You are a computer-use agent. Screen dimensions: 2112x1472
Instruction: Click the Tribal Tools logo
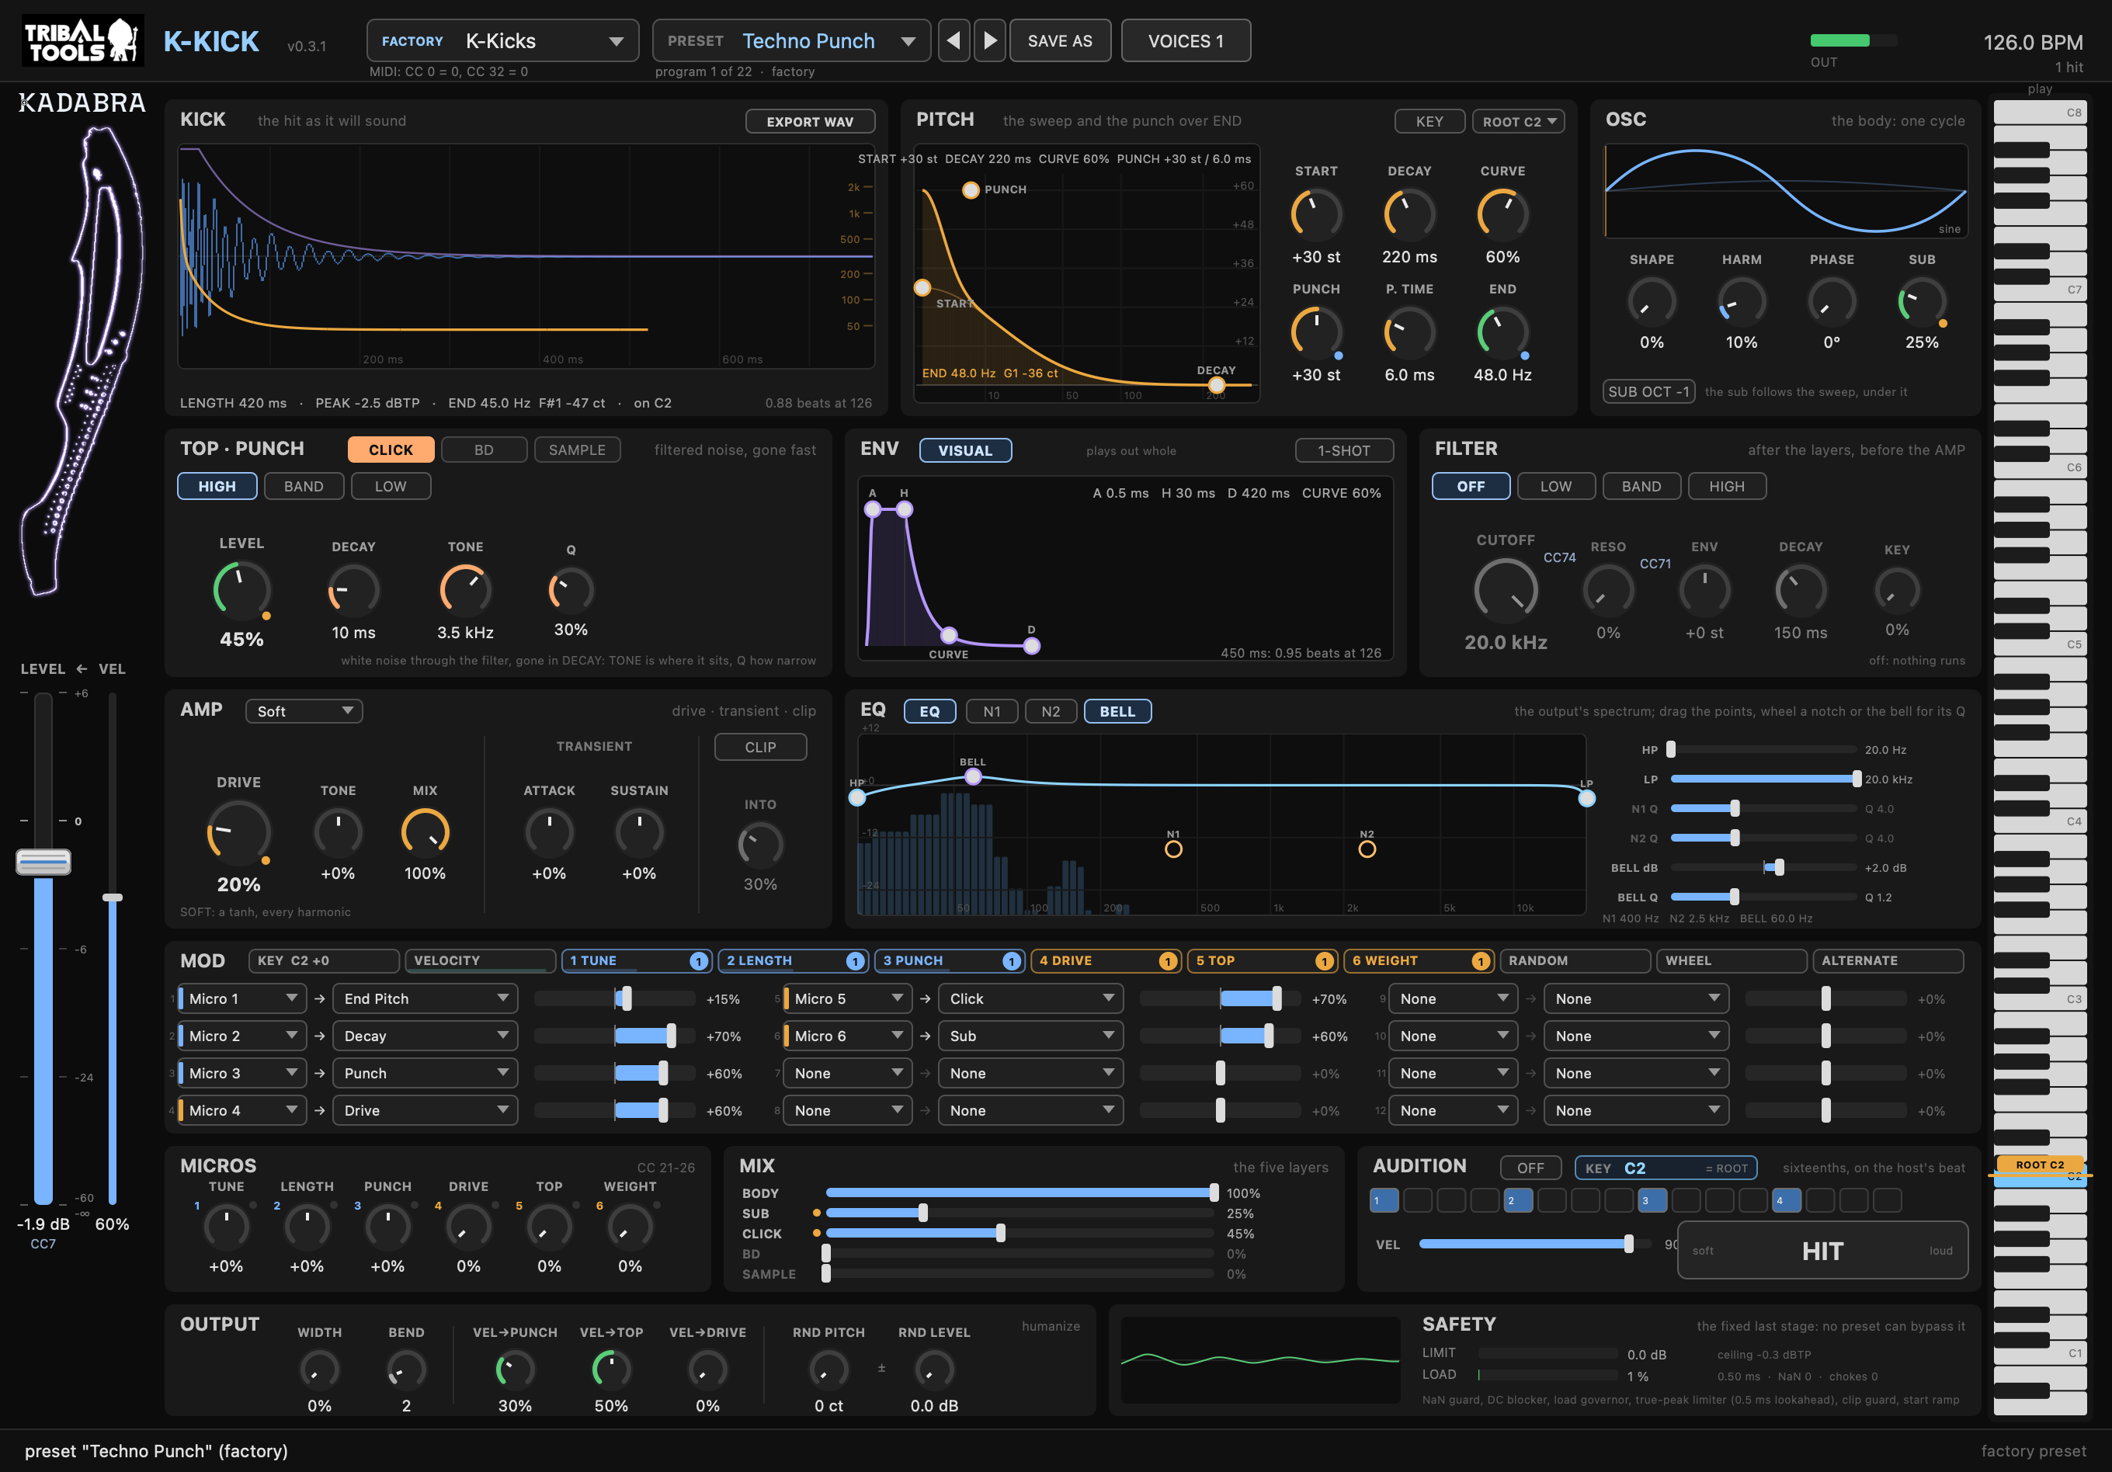pyautogui.click(x=83, y=40)
